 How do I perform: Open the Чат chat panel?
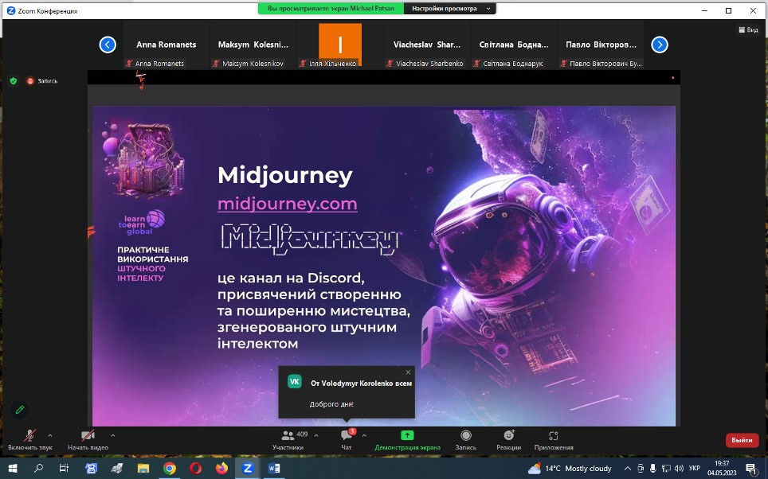347,439
